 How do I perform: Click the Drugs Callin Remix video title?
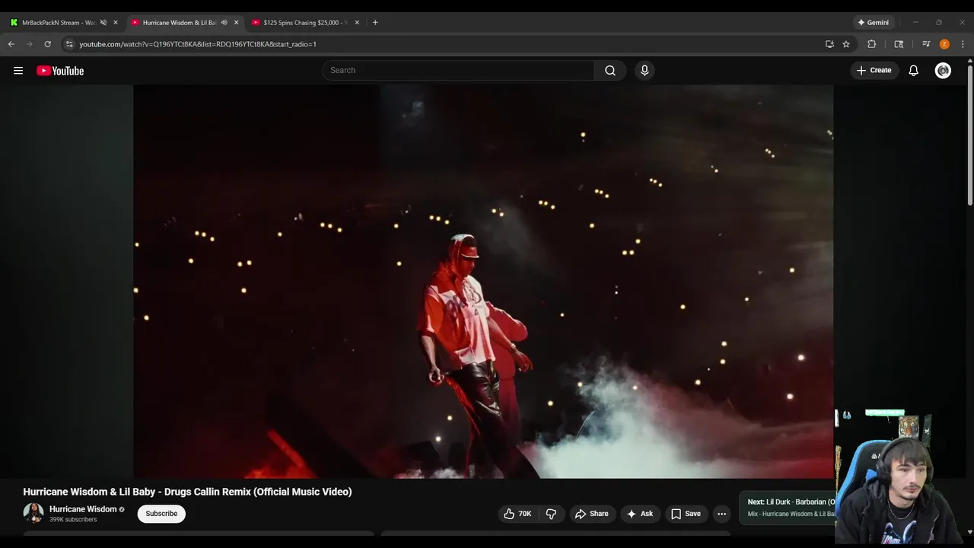pyautogui.click(x=187, y=492)
